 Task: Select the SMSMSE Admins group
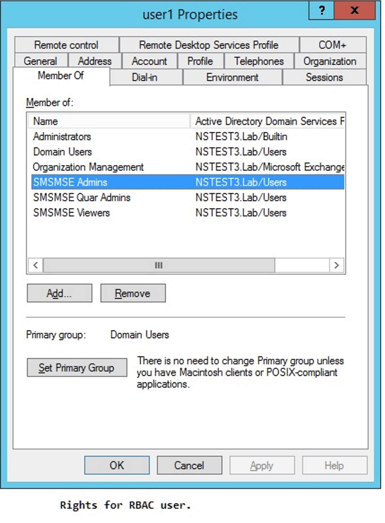pos(188,182)
